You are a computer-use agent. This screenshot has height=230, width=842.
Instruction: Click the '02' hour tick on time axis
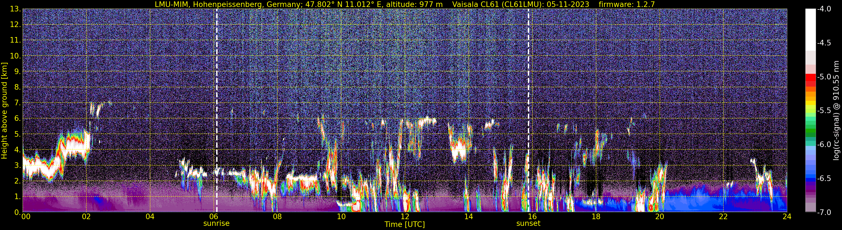click(86, 217)
